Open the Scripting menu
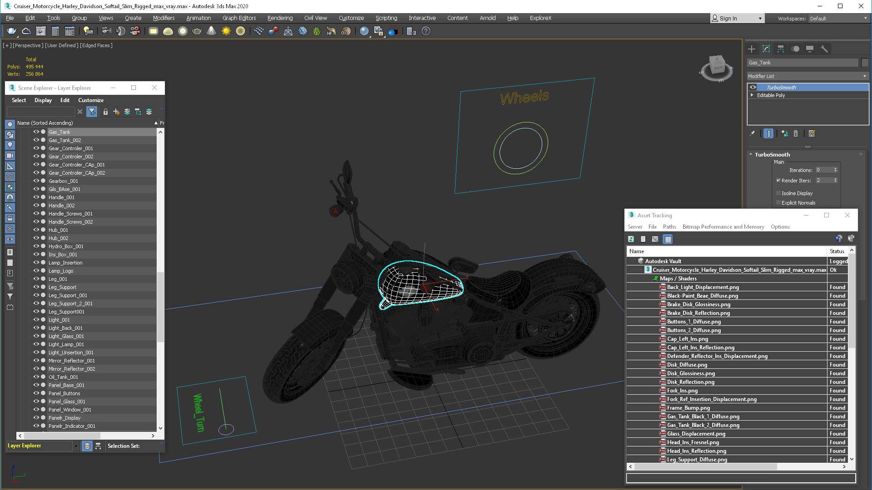The image size is (872, 490). click(x=386, y=18)
